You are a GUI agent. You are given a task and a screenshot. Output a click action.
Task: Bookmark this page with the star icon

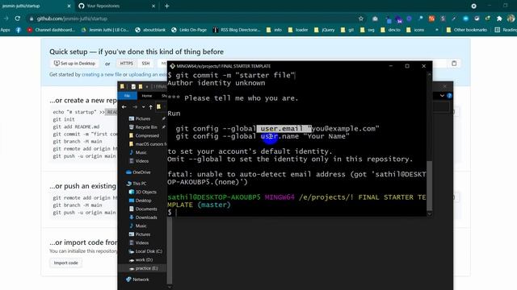361,19
